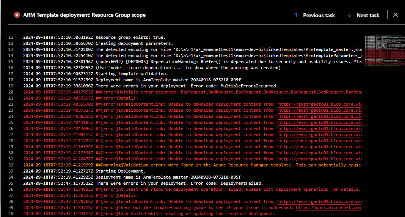Select line 11 'Resource group exists: true.'
The image size is (405, 217).
tap(94, 37)
